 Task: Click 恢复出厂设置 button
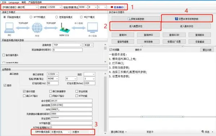click(174, 41)
